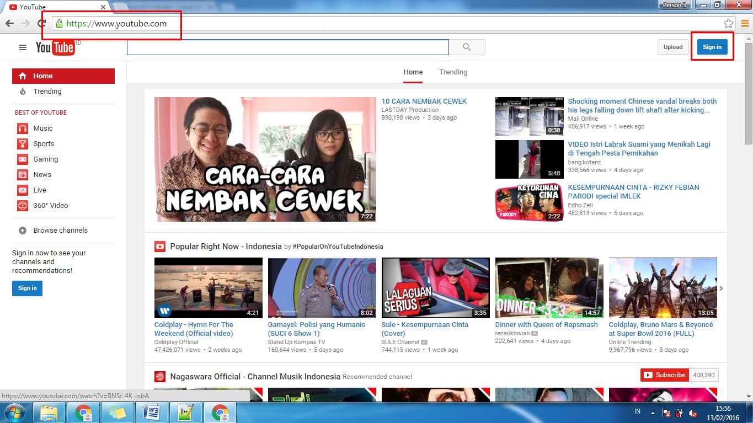Open the Chrome customization menu
The height and width of the screenshot is (423, 753).
pos(744,24)
